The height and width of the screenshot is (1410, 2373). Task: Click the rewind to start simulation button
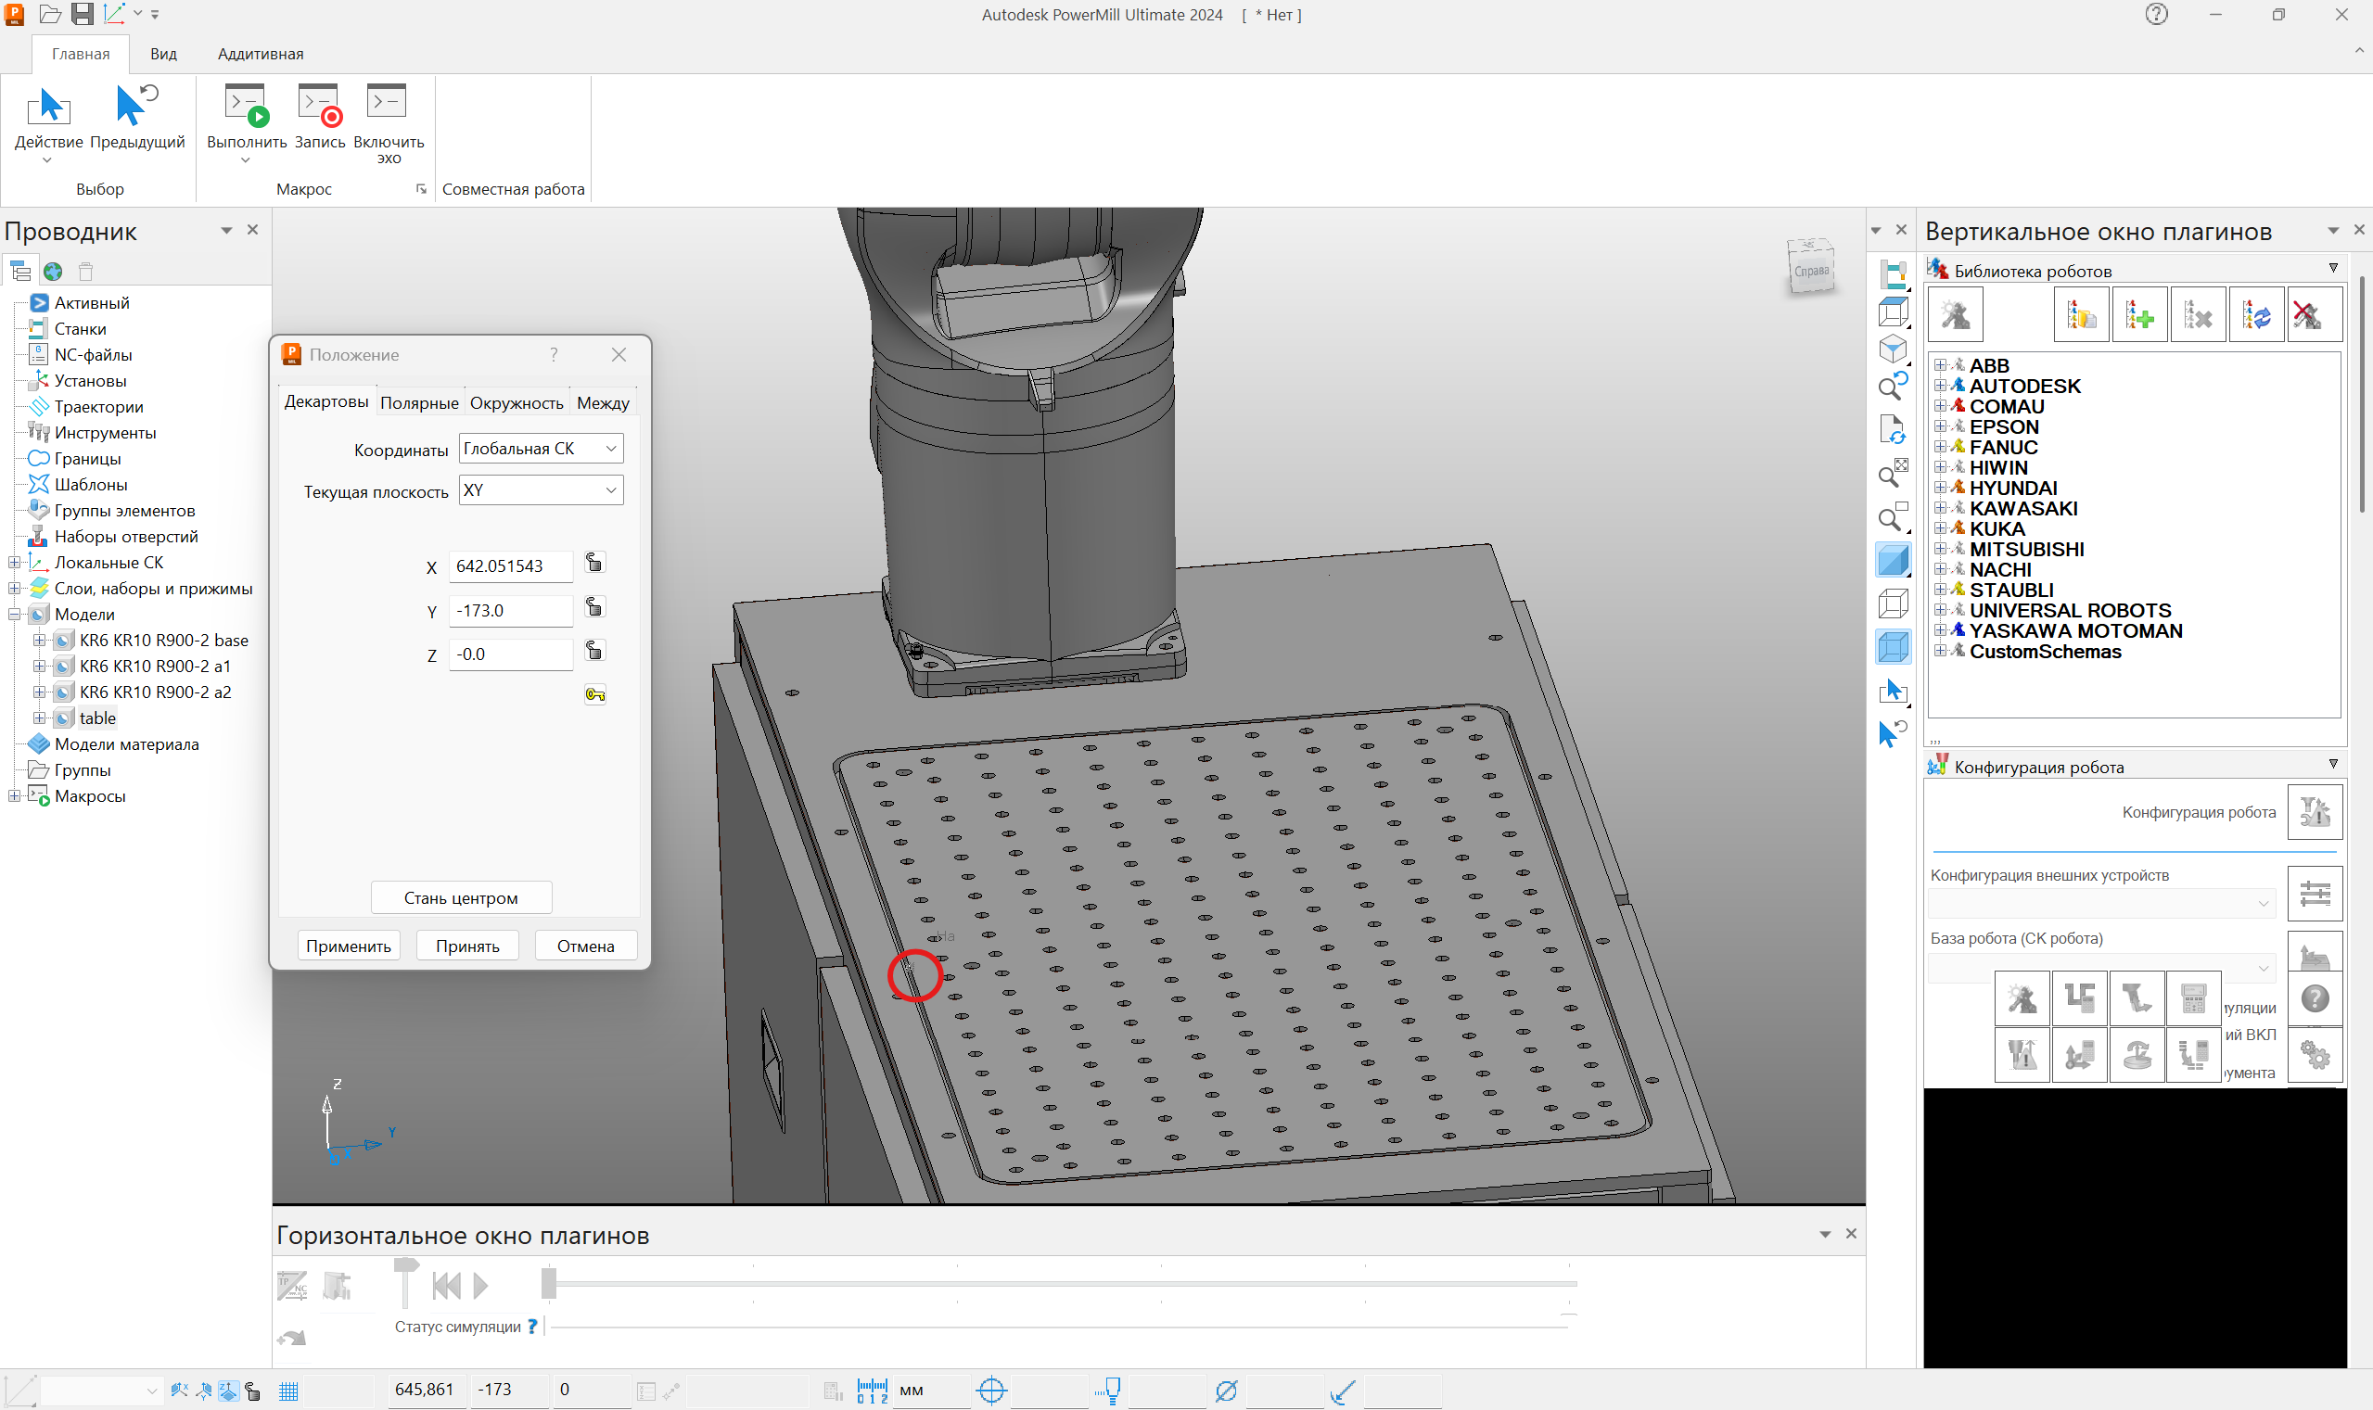[x=447, y=1286]
